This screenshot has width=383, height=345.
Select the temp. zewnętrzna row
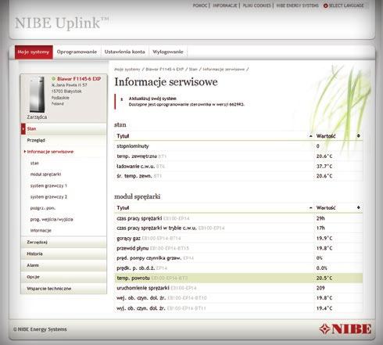pyautogui.click(x=238, y=156)
